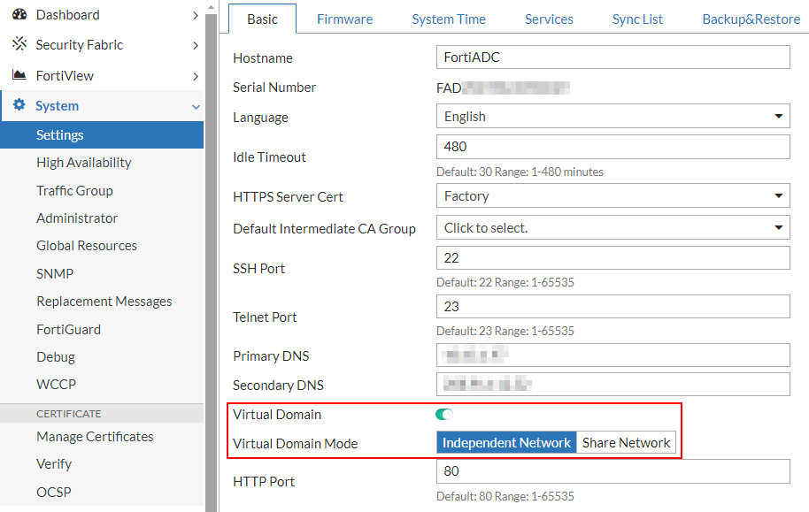This screenshot has width=809, height=512.
Task: Click the Security Fabric icon
Action: 19,44
